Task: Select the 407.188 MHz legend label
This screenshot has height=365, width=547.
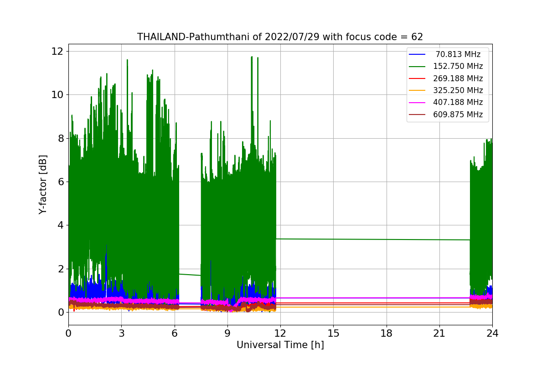Action: pos(458,103)
